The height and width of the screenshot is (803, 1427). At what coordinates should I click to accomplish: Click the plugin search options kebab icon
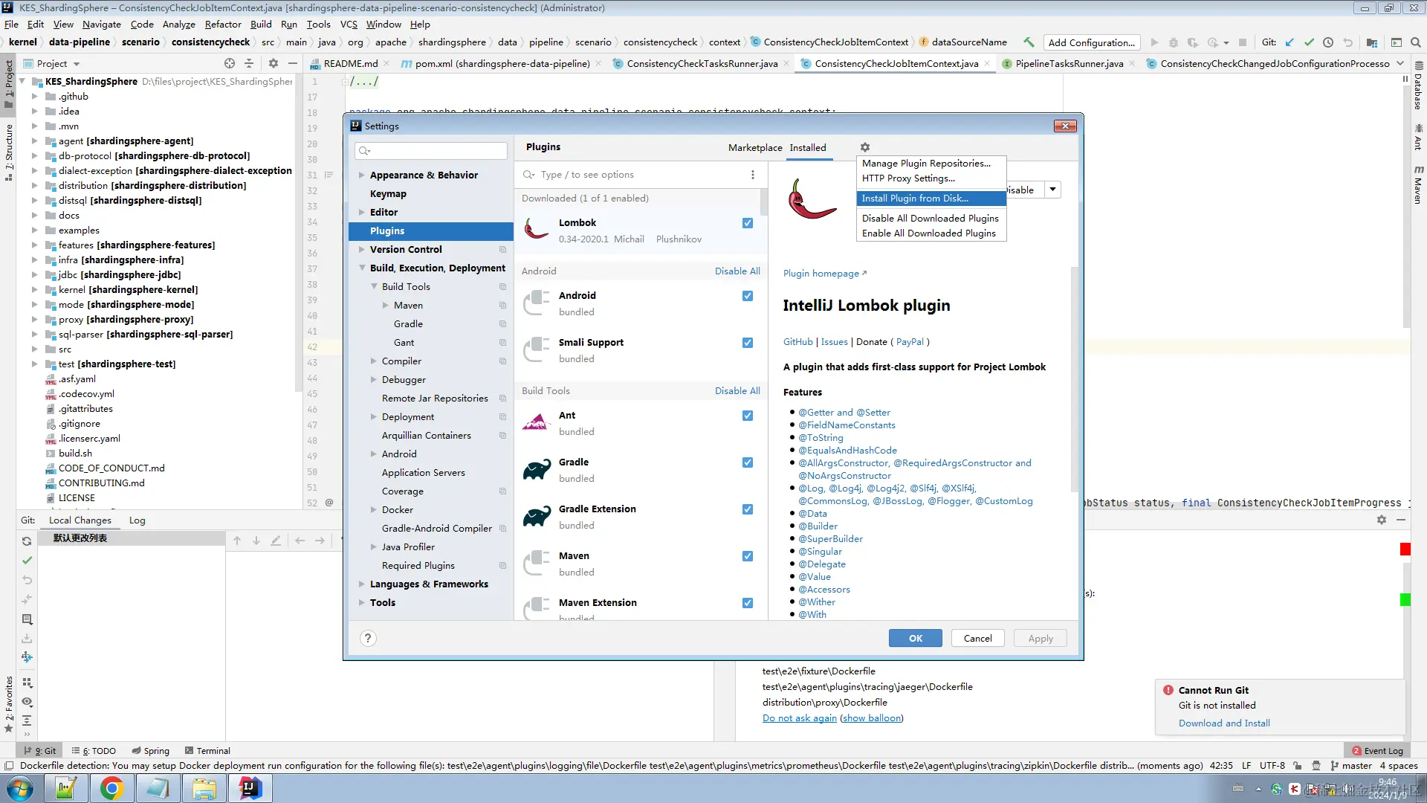tap(752, 175)
